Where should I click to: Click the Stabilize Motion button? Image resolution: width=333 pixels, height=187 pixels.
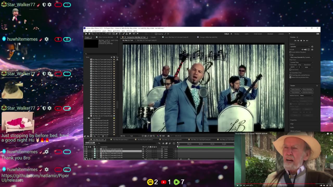tap(308, 92)
